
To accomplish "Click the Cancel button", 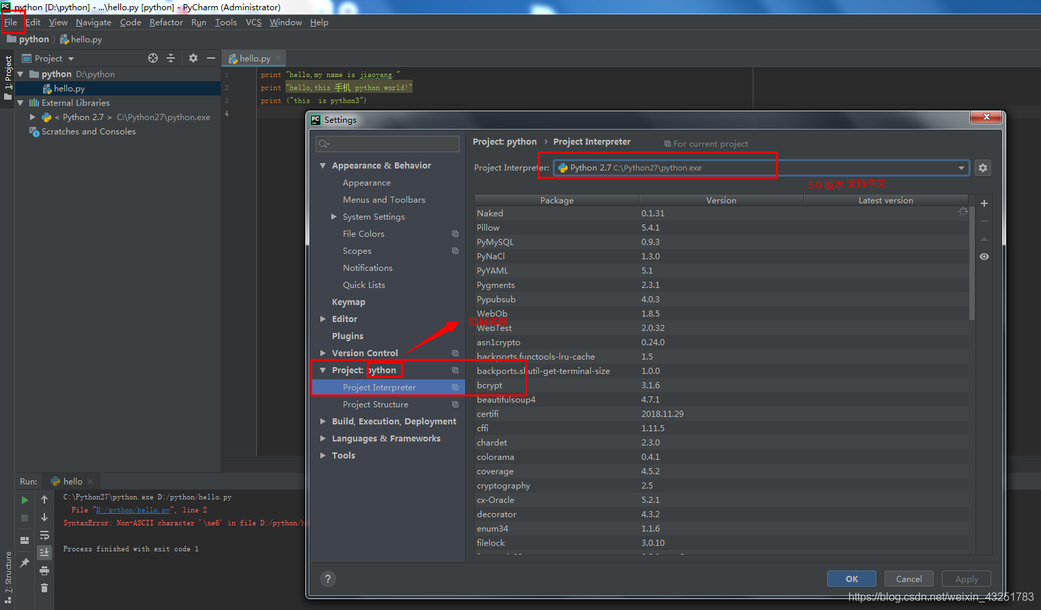I will [909, 579].
